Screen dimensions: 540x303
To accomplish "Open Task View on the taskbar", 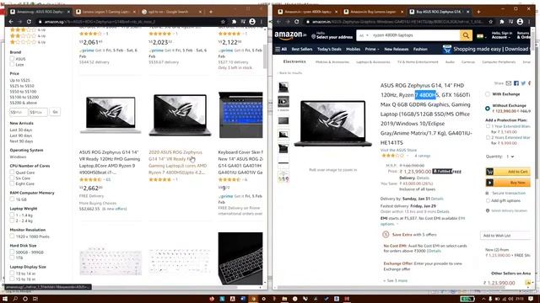I will (x=35, y=299).
